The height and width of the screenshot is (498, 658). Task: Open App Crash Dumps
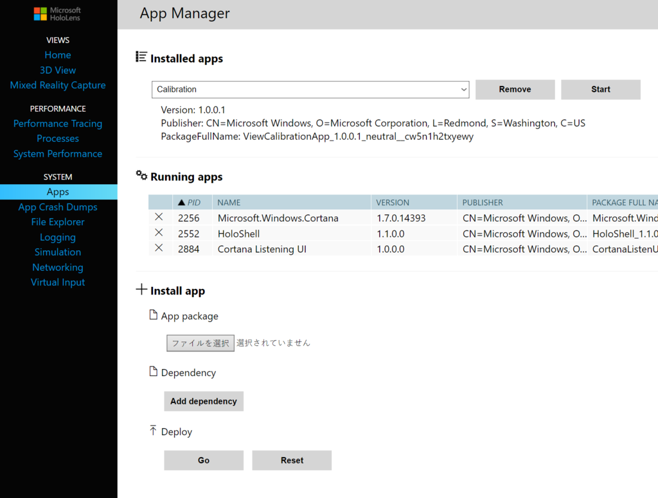click(58, 207)
